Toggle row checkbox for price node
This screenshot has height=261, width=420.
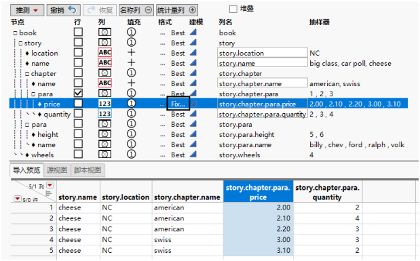coord(78,103)
